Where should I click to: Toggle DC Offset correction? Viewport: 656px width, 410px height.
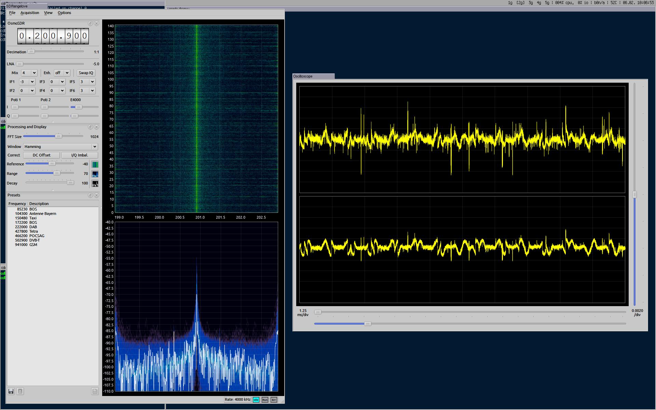coord(41,155)
